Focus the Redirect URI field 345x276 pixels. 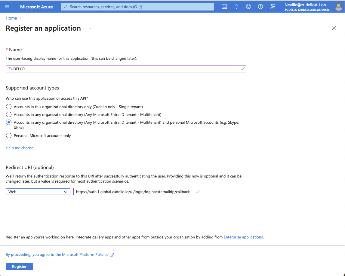tap(137, 192)
